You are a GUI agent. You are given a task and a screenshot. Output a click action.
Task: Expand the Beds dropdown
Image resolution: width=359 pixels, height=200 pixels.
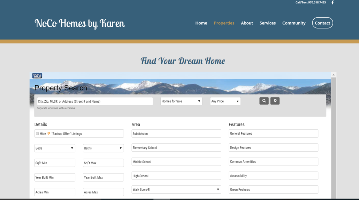coord(55,148)
